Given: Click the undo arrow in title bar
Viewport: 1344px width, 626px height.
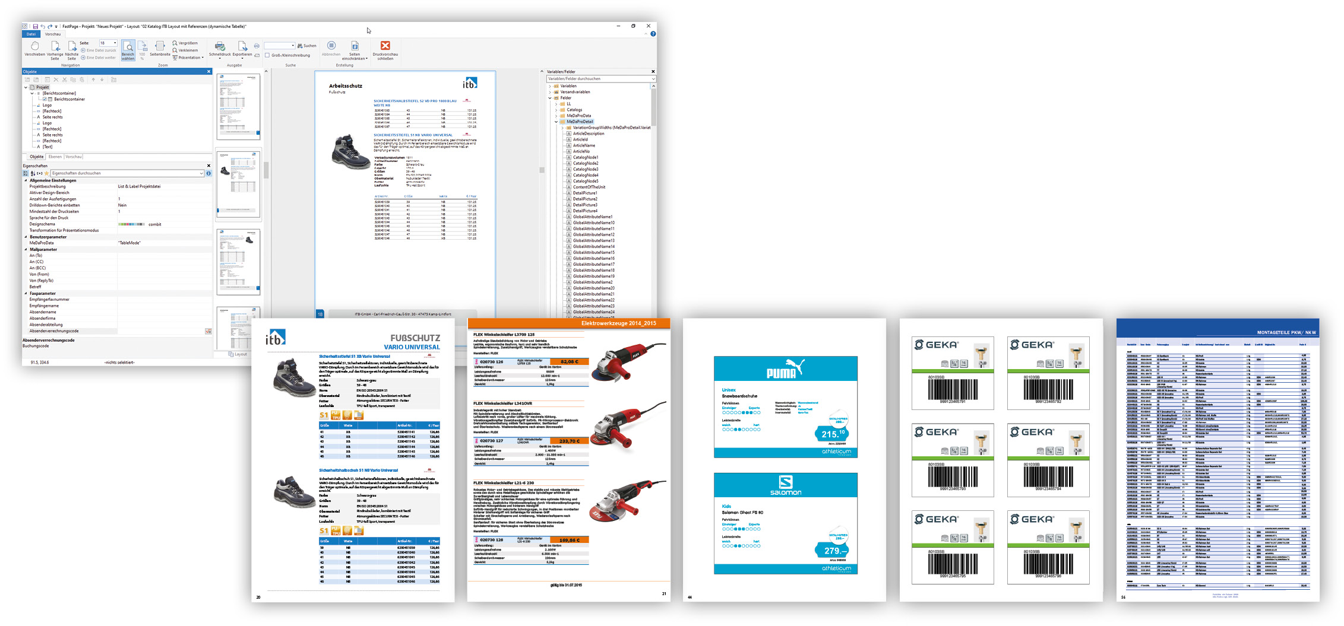Looking at the screenshot, I should point(43,26).
